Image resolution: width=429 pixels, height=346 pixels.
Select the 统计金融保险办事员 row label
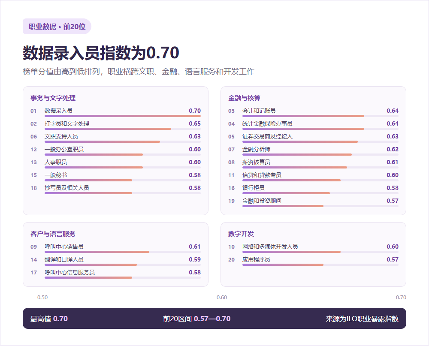pos(268,123)
